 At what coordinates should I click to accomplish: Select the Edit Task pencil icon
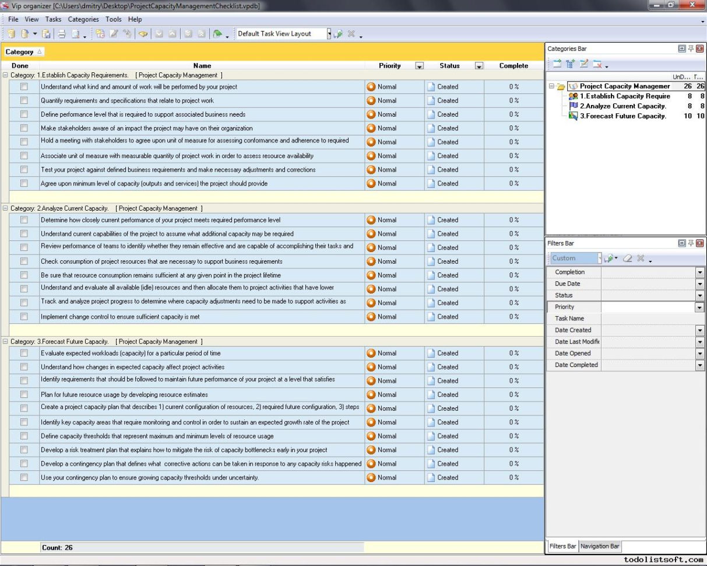pyautogui.click(x=114, y=33)
